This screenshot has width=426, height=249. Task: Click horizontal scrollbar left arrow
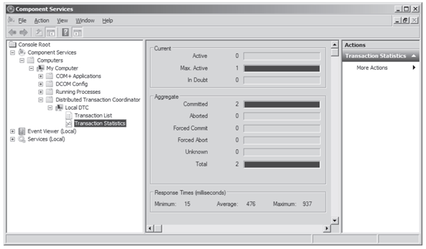point(150,228)
